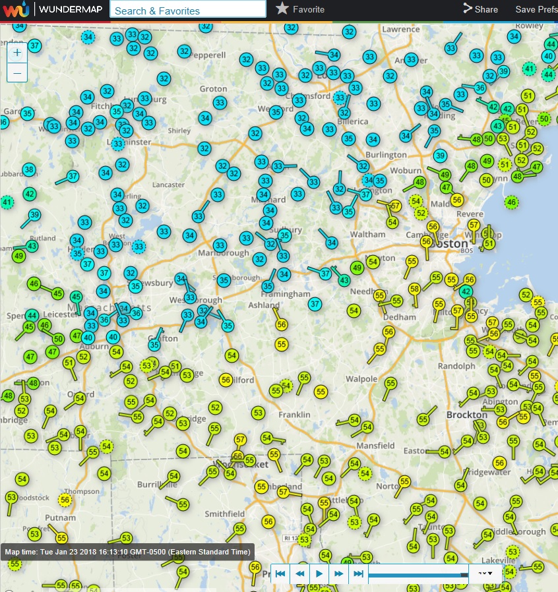
Task: Open the animation speed dropdown
Action: [485, 574]
